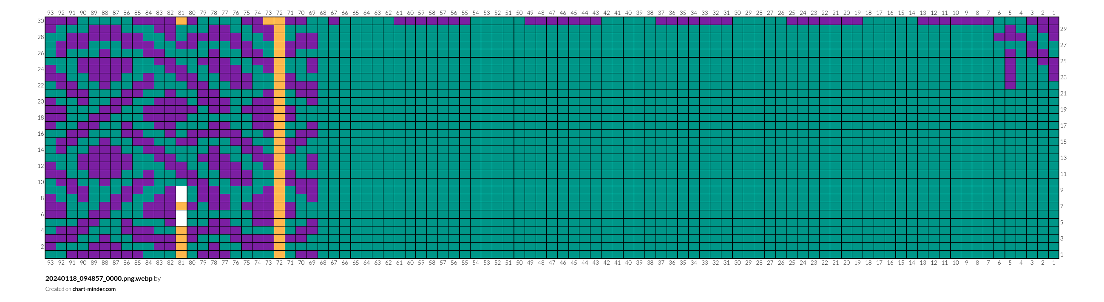
Task: Click row label 29 on the right axis
Action: [1063, 29]
